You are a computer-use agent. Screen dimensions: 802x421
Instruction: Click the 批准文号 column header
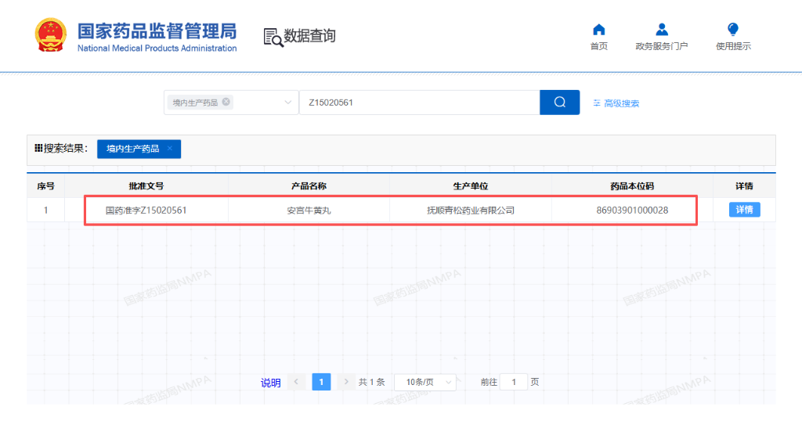point(146,186)
